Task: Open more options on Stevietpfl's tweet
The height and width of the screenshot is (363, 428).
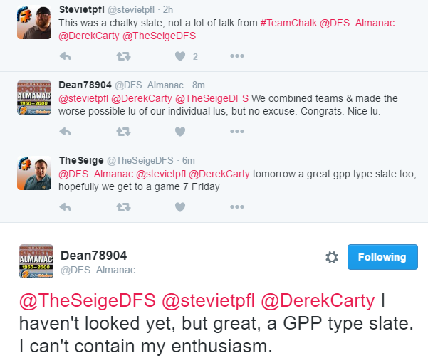Action: point(237,56)
